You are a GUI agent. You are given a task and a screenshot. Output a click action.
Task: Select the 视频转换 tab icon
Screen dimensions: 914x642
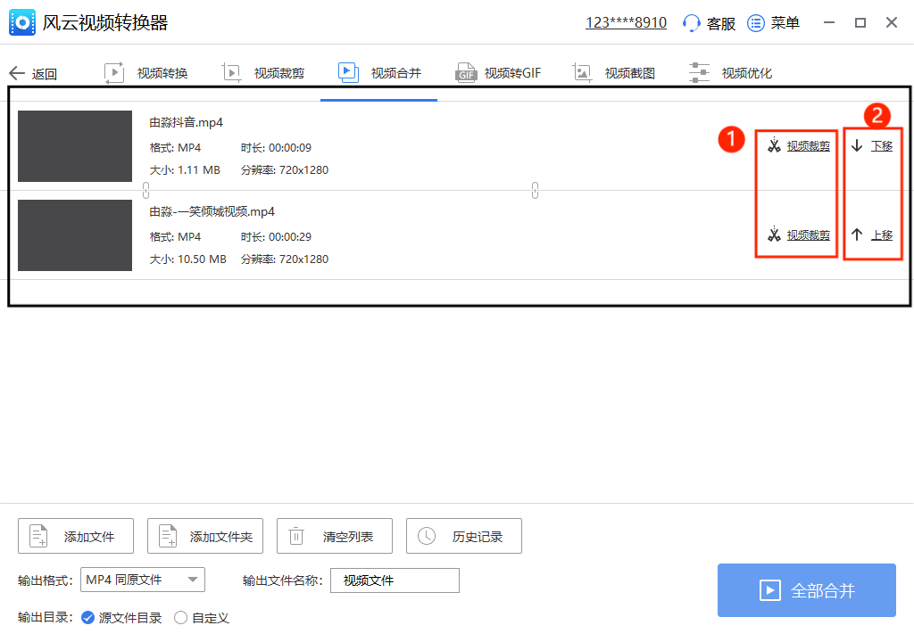coord(114,72)
